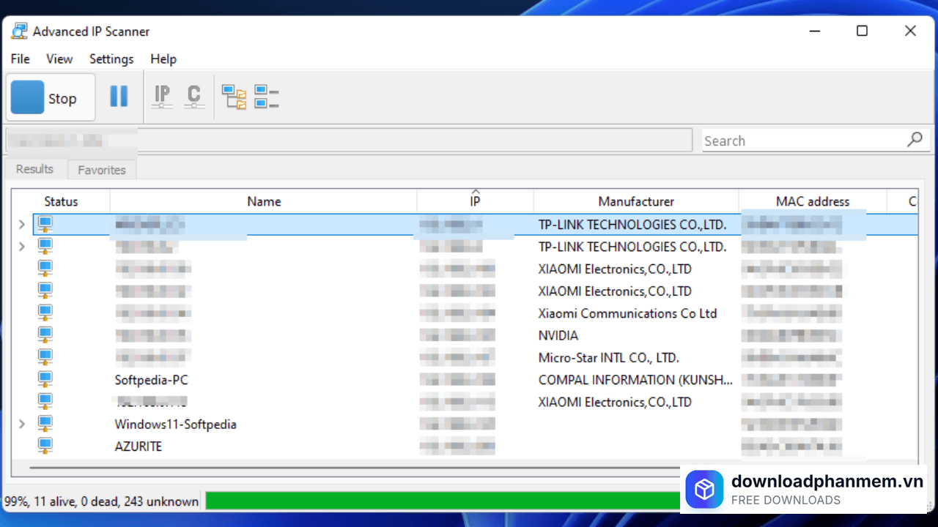Image resolution: width=938 pixels, height=527 pixels.
Task: Select the COMPAL INFORMATION manufacturer cell
Action: [x=635, y=380]
